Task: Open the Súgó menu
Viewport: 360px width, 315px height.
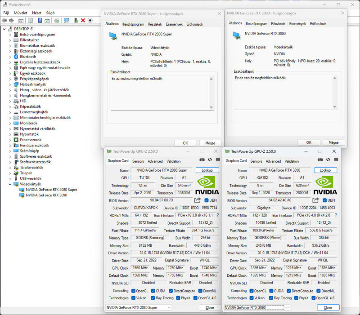Action: click(x=50, y=13)
